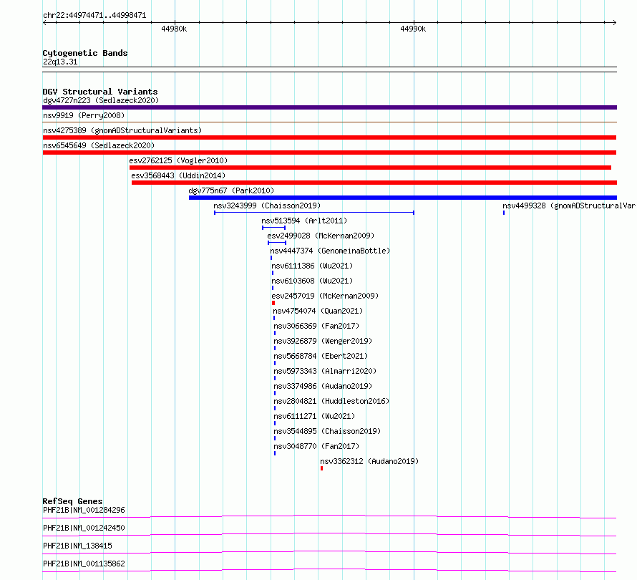Click the nsv513594 (Arlt2011) label
Viewport: 637px width, 580px height.
pos(304,221)
